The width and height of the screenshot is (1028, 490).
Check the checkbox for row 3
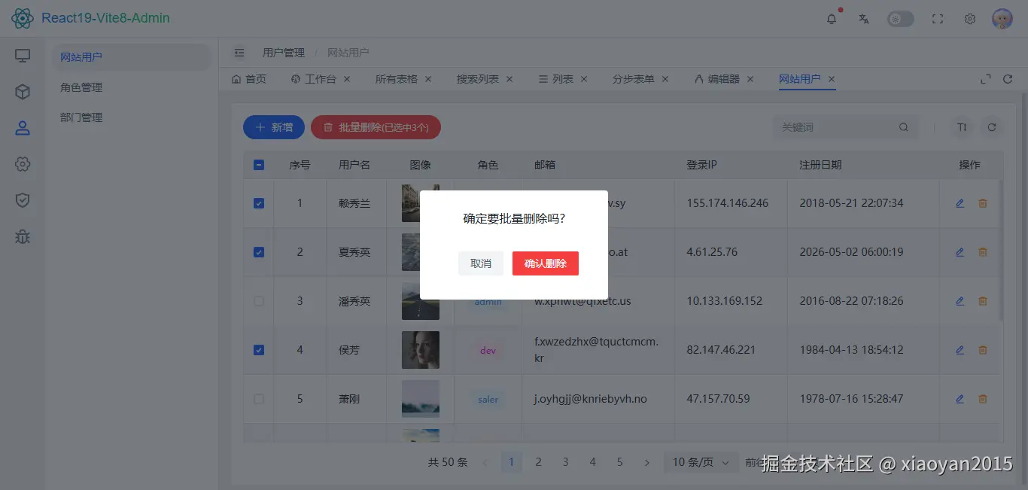(259, 301)
